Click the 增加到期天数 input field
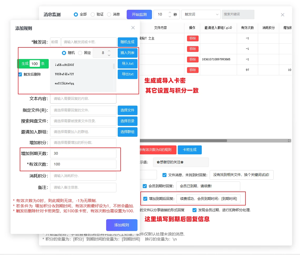Screen dimensions: 300x255 coord(83,154)
